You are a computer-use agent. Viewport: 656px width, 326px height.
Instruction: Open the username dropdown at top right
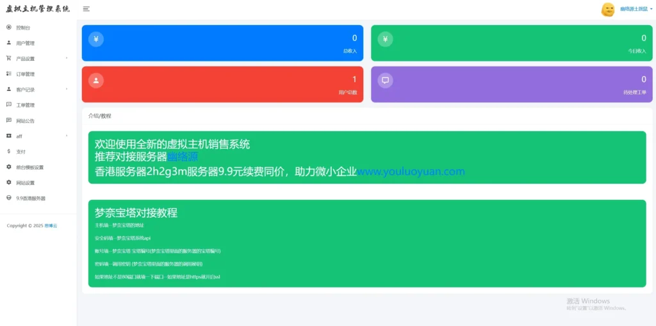coord(635,10)
